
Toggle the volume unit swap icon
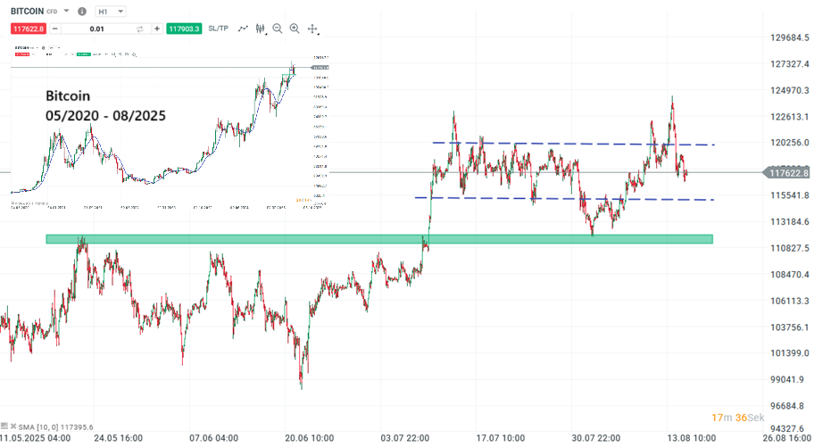[139, 29]
